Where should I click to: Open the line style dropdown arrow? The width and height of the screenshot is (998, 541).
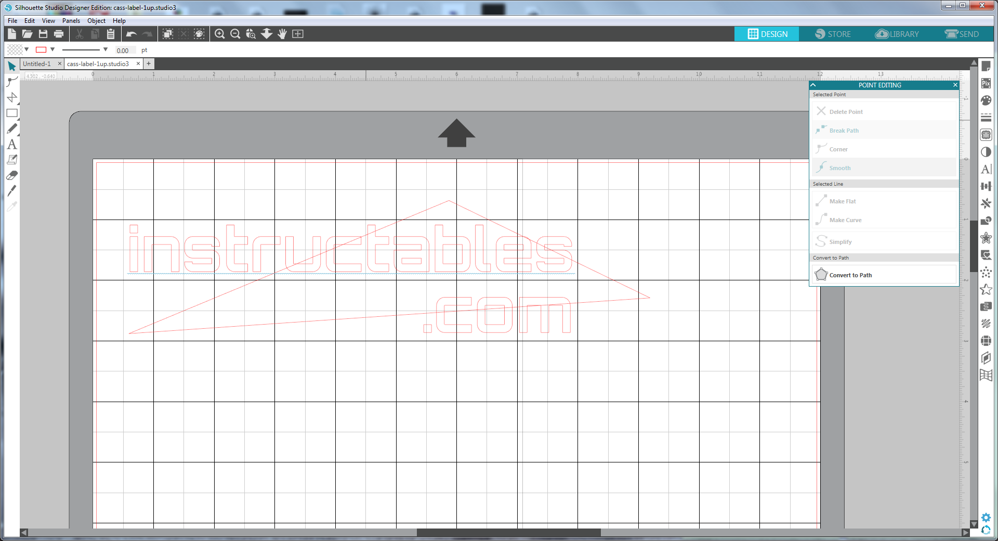point(106,49)
